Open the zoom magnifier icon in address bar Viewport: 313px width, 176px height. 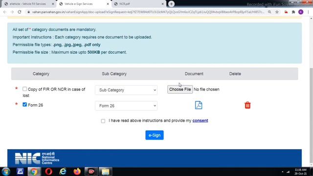pyautogui.click(x=269, y=12)
